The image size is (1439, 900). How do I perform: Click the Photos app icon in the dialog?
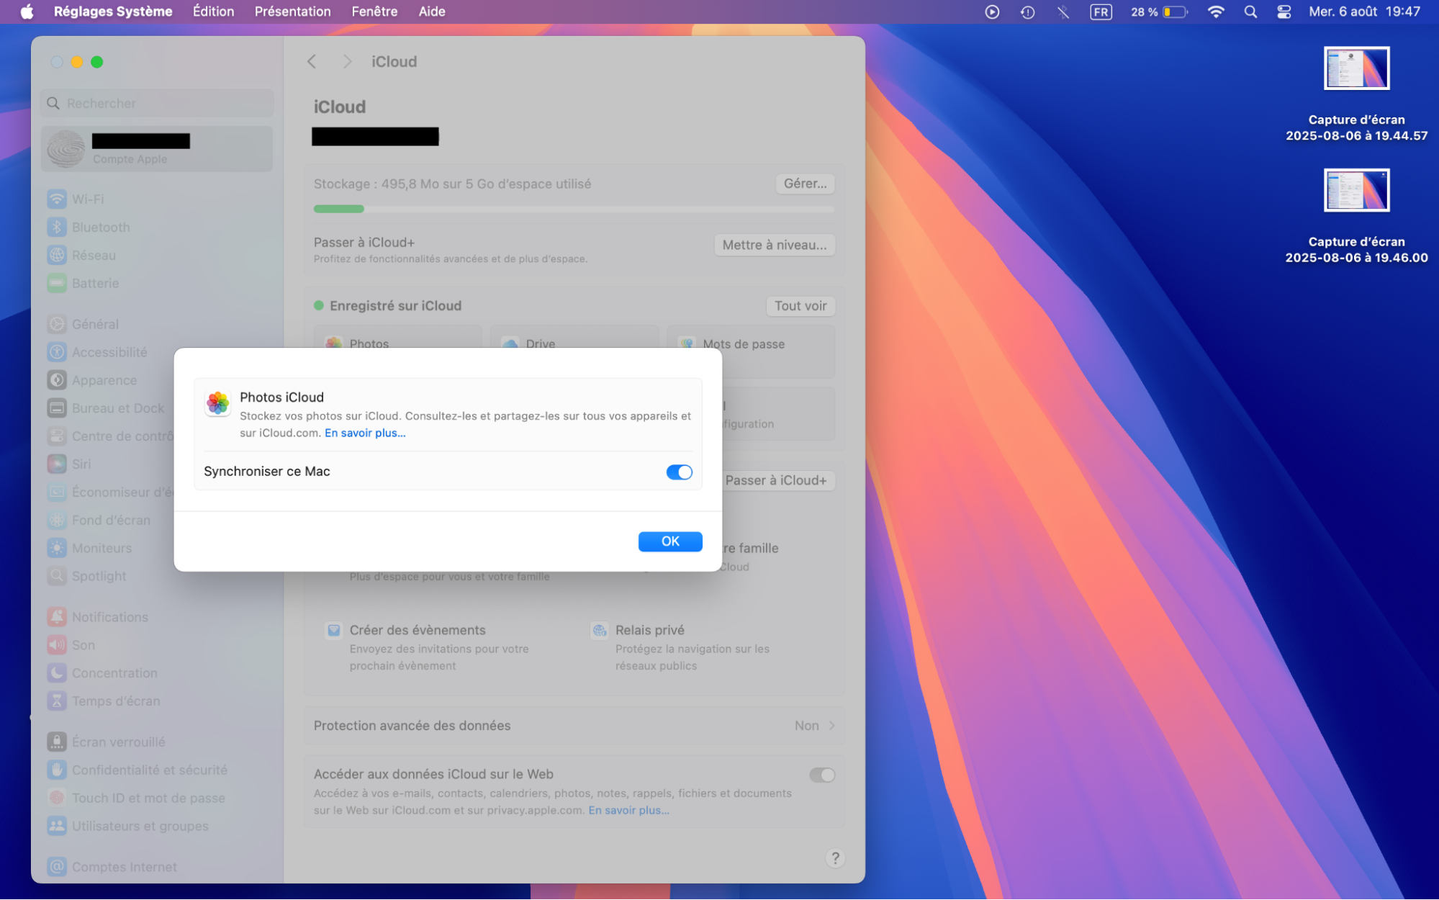[217, 403]
